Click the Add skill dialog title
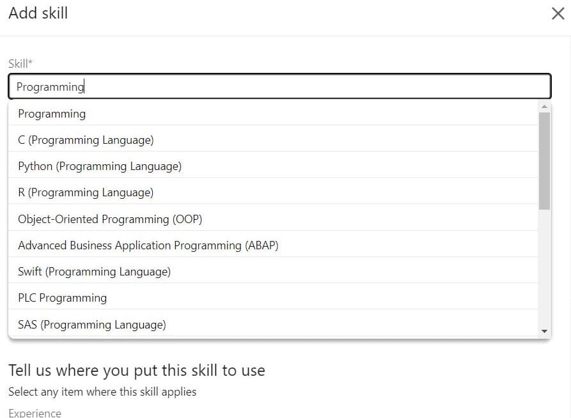 tap(38, 13)
